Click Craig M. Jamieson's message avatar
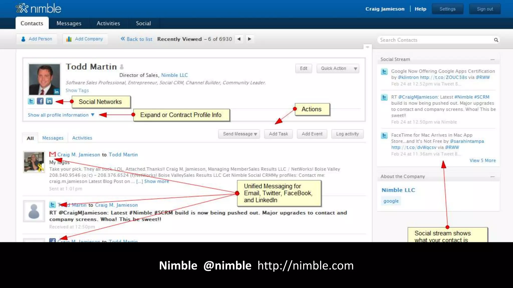The height and width of the screenshot is (288, 513). pyautogui.click(x=34, y=162)
